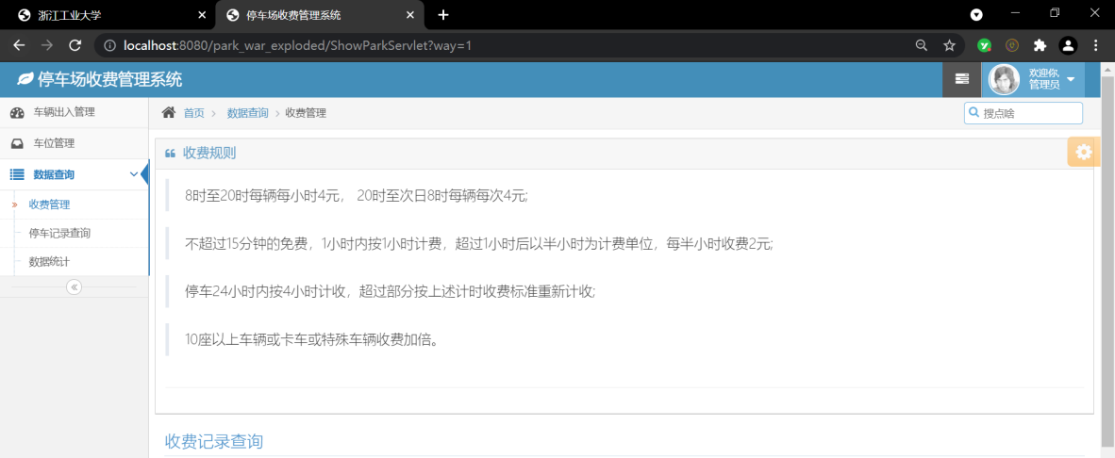Click the site information icon in address bar

click(109, 45)
